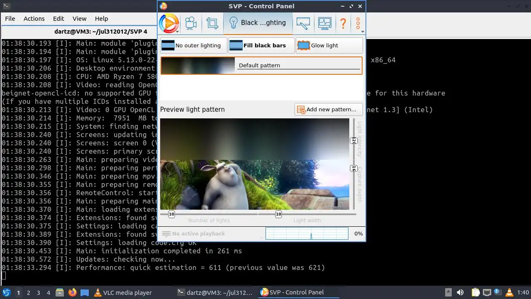The width and height of the screenshot is (531, 299).
Task: Switch to workspace 3
Action: (38, 293)
